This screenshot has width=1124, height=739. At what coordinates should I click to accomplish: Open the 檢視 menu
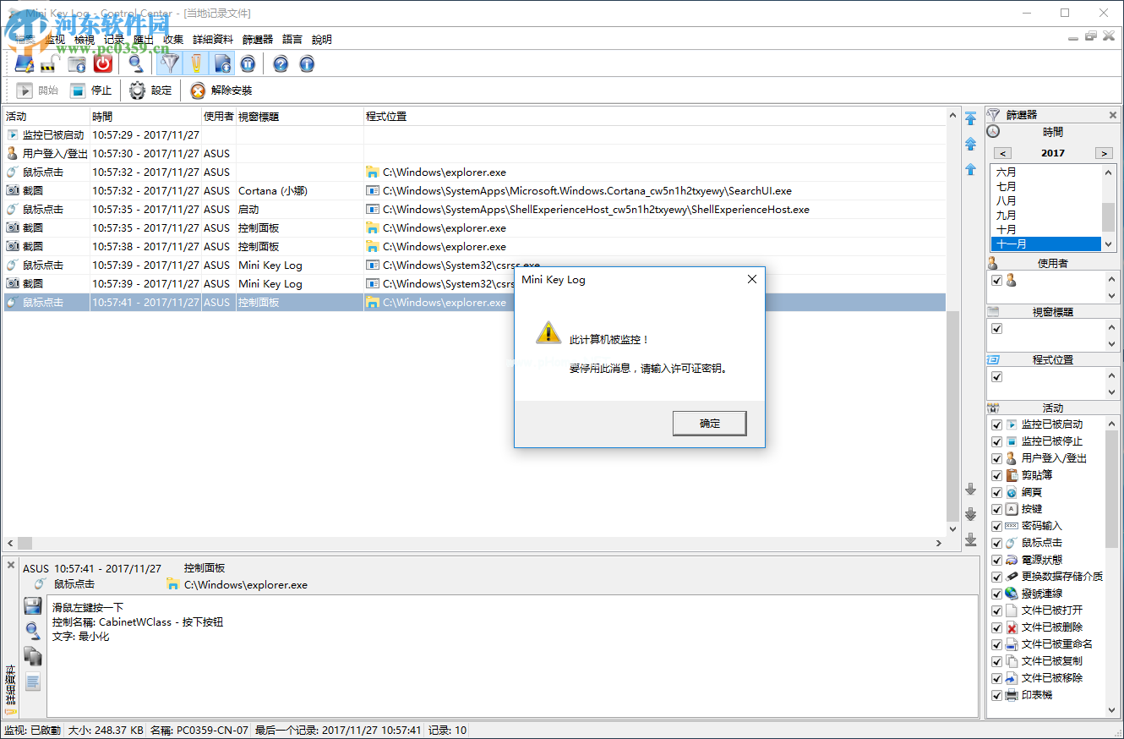tap(85, 39)
